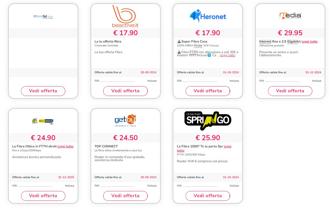Click the ReteTel Italia logo
Viewport: 330px width, 212px height.
43,17
